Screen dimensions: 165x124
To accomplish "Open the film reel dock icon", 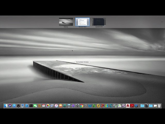I will point(123,106).
